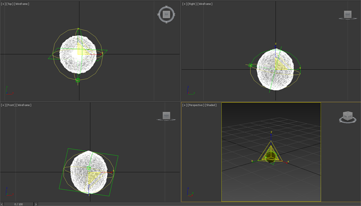Open the [+] menu of Top viewport

click(3, 4)
